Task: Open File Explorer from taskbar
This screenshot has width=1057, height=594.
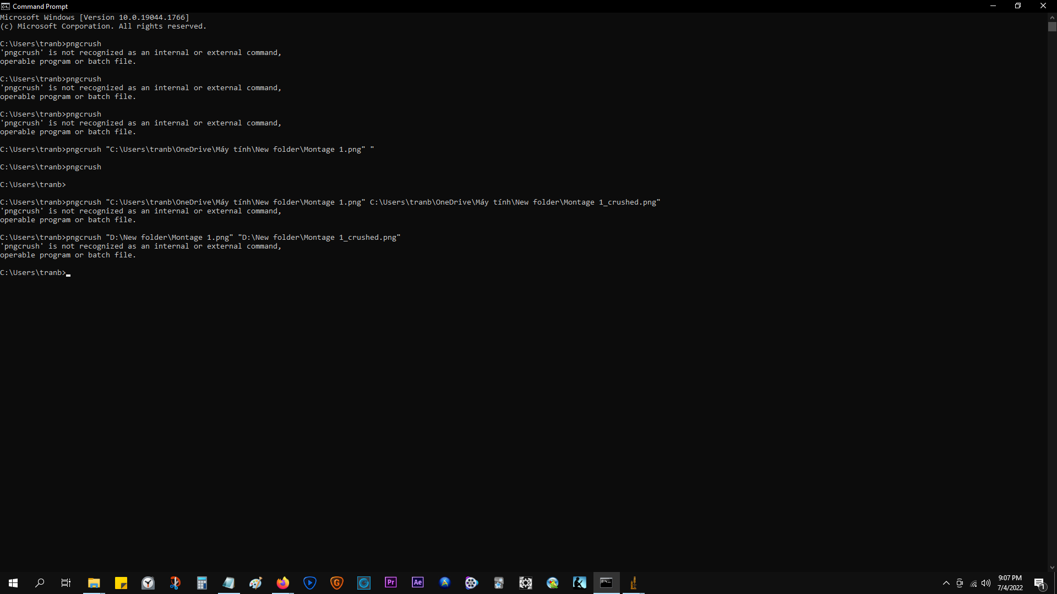Action: pos(94,583)
